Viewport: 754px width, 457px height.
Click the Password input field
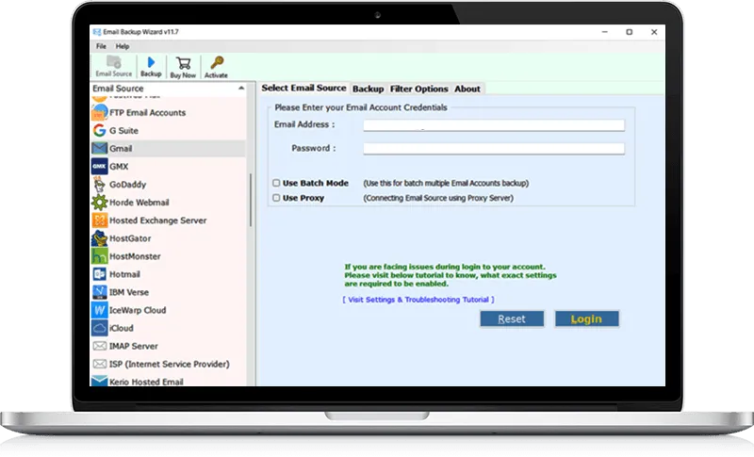[x=494, y=149]
